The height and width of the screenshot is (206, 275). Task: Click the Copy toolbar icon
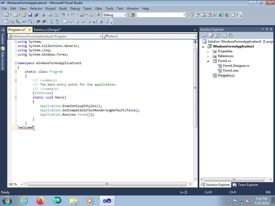[x=50, y=15]
